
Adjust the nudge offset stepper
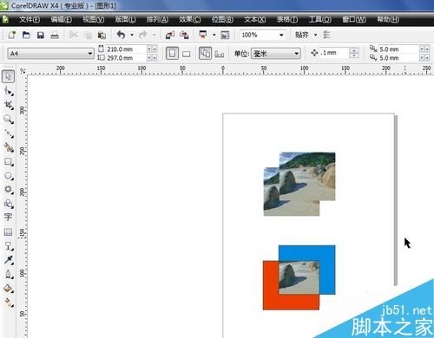pyautogui.click(x=353, y=53)
